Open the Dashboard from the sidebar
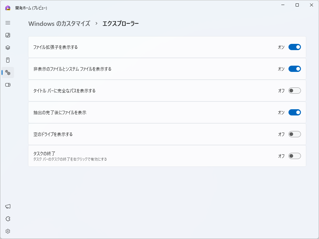Viewport: 319px width, 239px height. [x=8, y=35]
